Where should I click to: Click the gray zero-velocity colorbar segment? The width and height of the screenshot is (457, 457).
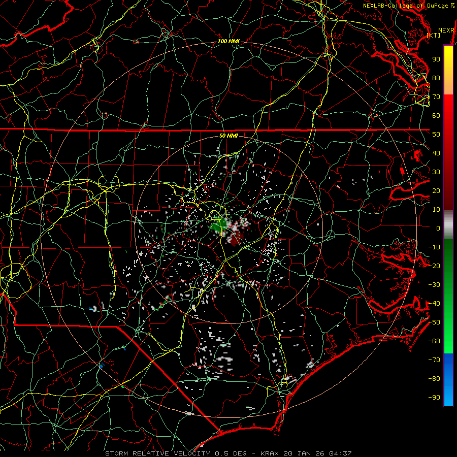tap(448, 225)
